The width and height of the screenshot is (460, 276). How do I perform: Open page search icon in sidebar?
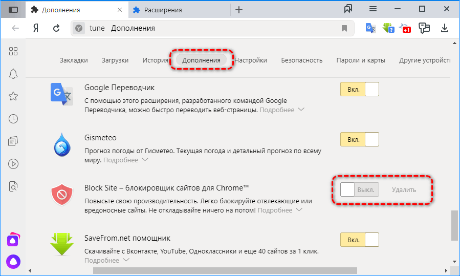click(x=13, y=186)
